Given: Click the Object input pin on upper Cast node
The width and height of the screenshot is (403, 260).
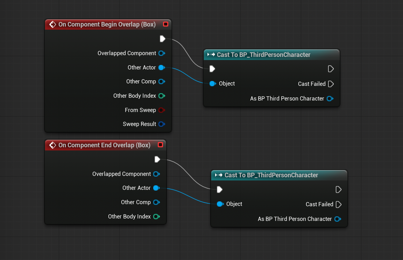Looking at the screenshot, I should coord(212,84).
